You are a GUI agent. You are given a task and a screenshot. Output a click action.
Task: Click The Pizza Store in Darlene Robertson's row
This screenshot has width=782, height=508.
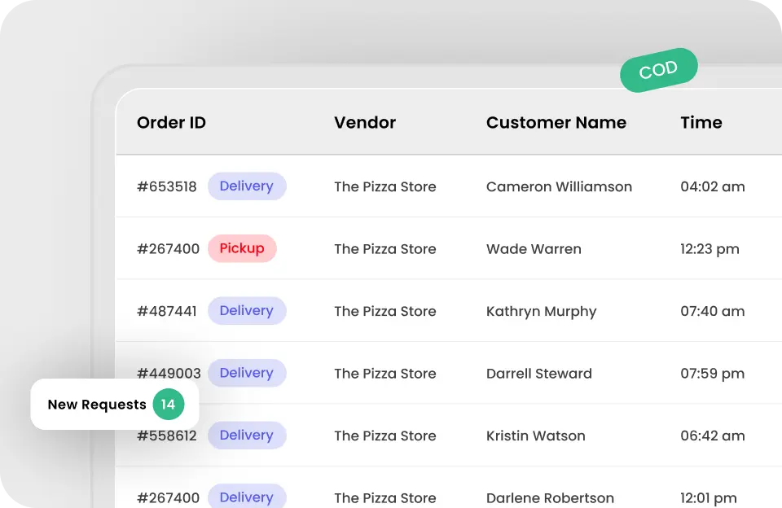pyautogui.click(x=385, y=498)
